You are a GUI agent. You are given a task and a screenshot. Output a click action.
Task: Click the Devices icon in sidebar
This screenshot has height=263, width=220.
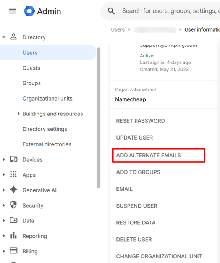(x=13, y=159)
